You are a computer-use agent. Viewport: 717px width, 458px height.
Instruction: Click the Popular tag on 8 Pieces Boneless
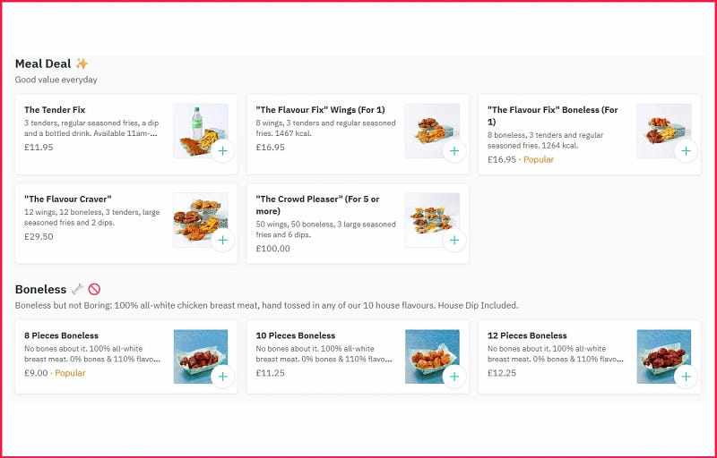click(x=70, y=373)
